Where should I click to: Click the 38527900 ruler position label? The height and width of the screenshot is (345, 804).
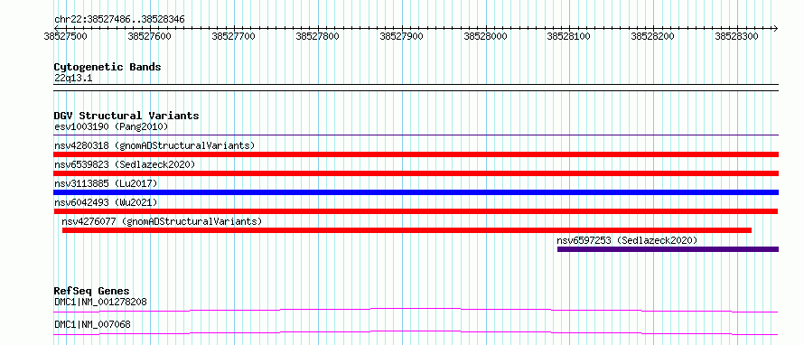(401, 36)
